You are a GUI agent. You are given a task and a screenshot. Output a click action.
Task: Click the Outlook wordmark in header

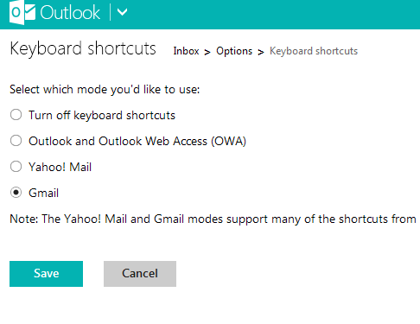click(70, 13)
